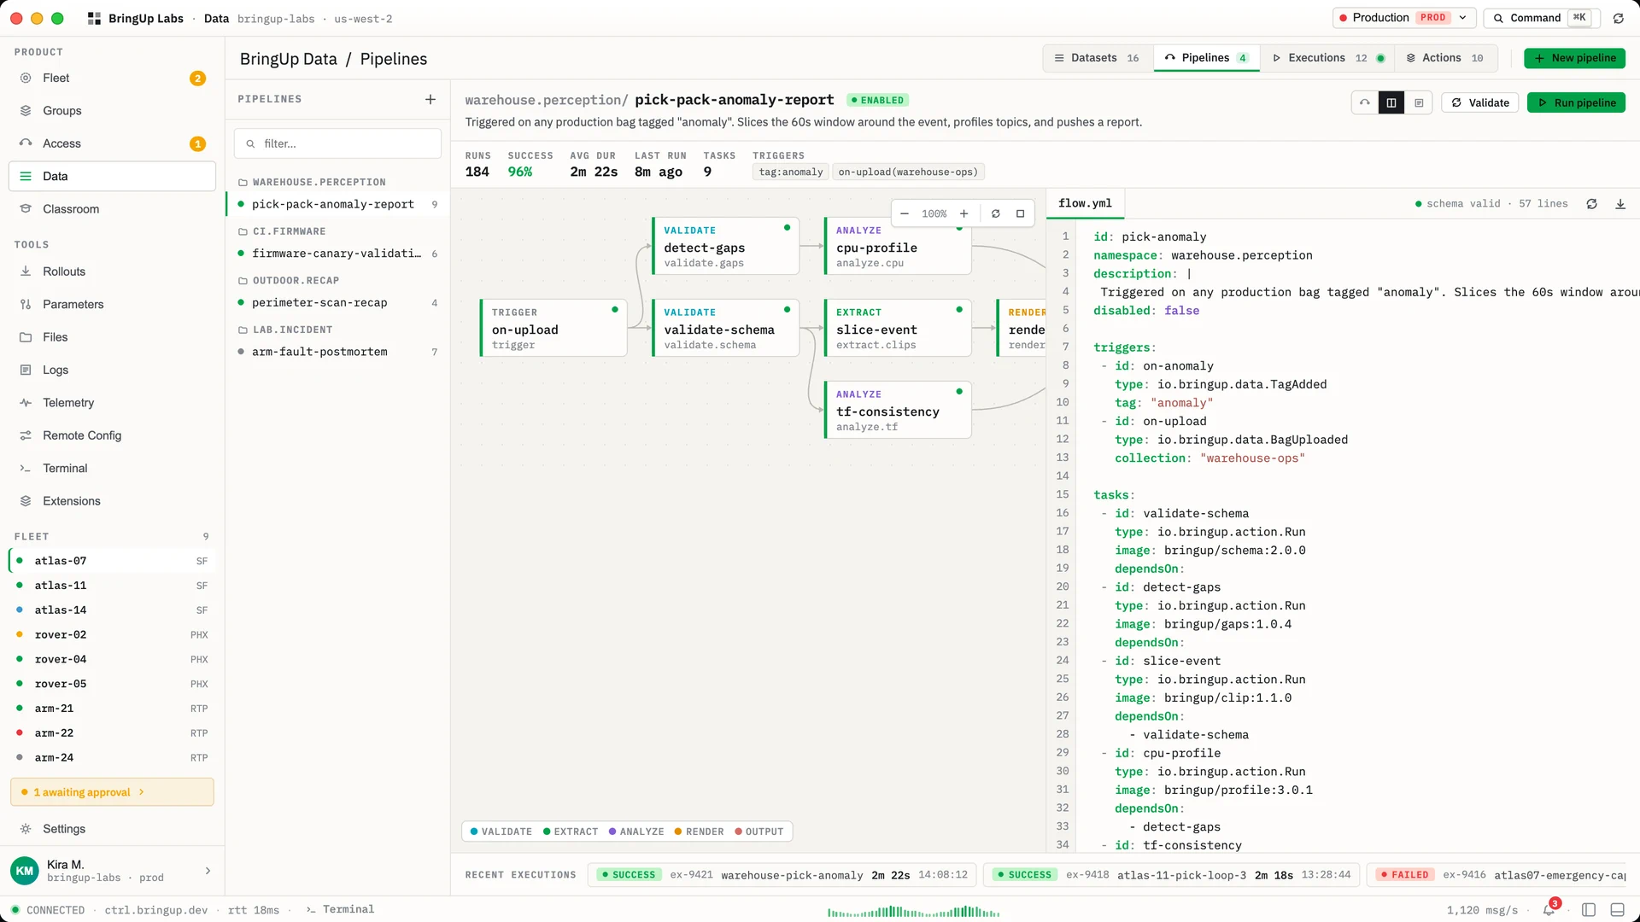The height and width of the screenshot is (922, 1640).
Task: Download the flow.yml file
Action: click(1620, 204)
